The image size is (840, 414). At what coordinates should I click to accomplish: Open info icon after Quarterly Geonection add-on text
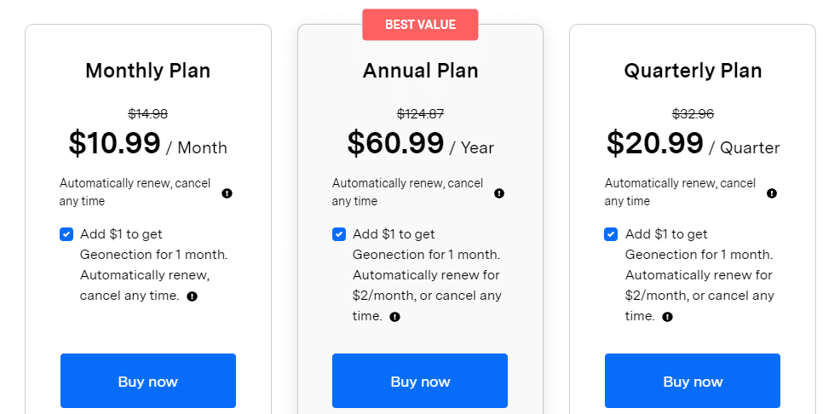[668, 317]
